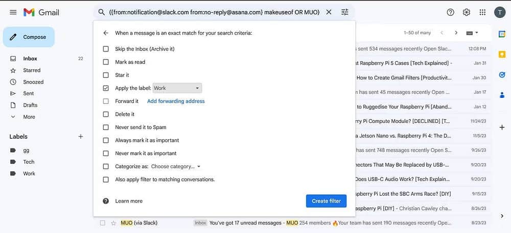Expand the More section in sidebar
Viewport: 511px width, 233px height.
point(29,117)
